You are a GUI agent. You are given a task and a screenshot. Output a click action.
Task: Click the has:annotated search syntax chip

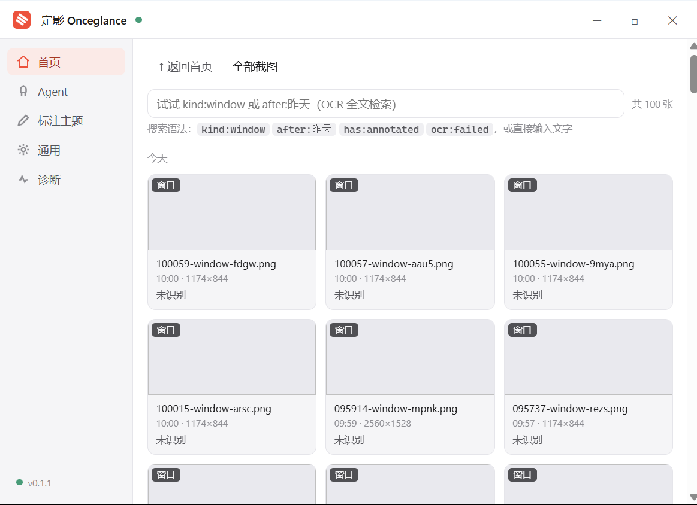click(381, 129)
